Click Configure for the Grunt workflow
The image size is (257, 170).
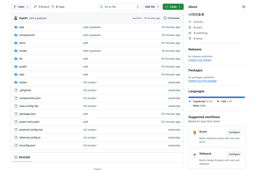234,132
